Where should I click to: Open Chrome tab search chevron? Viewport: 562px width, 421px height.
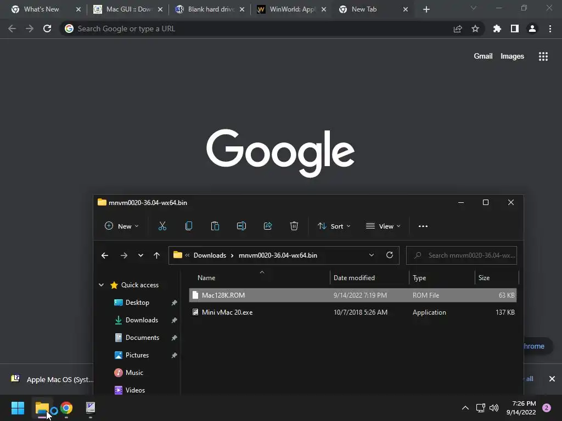click(474, 8)
